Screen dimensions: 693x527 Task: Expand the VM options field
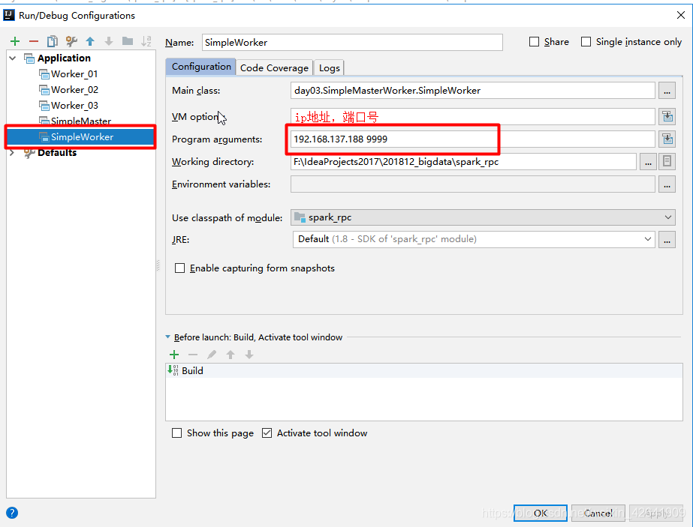click(x=667, y=116)
